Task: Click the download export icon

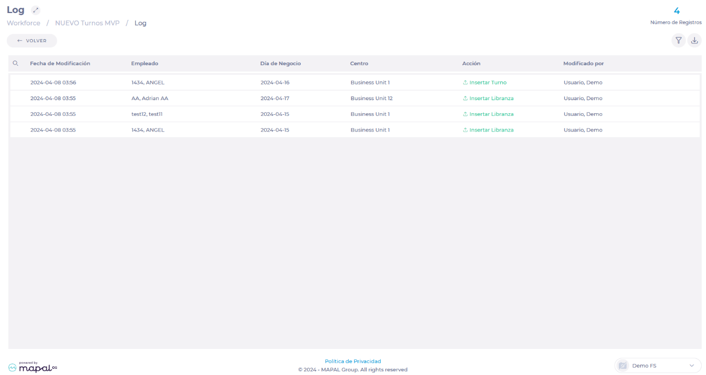Action: (x=695, y=41)
